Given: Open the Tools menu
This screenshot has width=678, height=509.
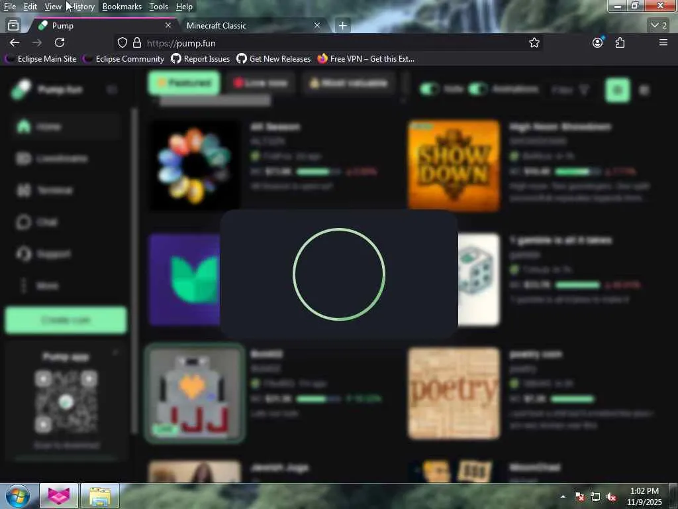Looking at the screenshot, I should point(159,7).
